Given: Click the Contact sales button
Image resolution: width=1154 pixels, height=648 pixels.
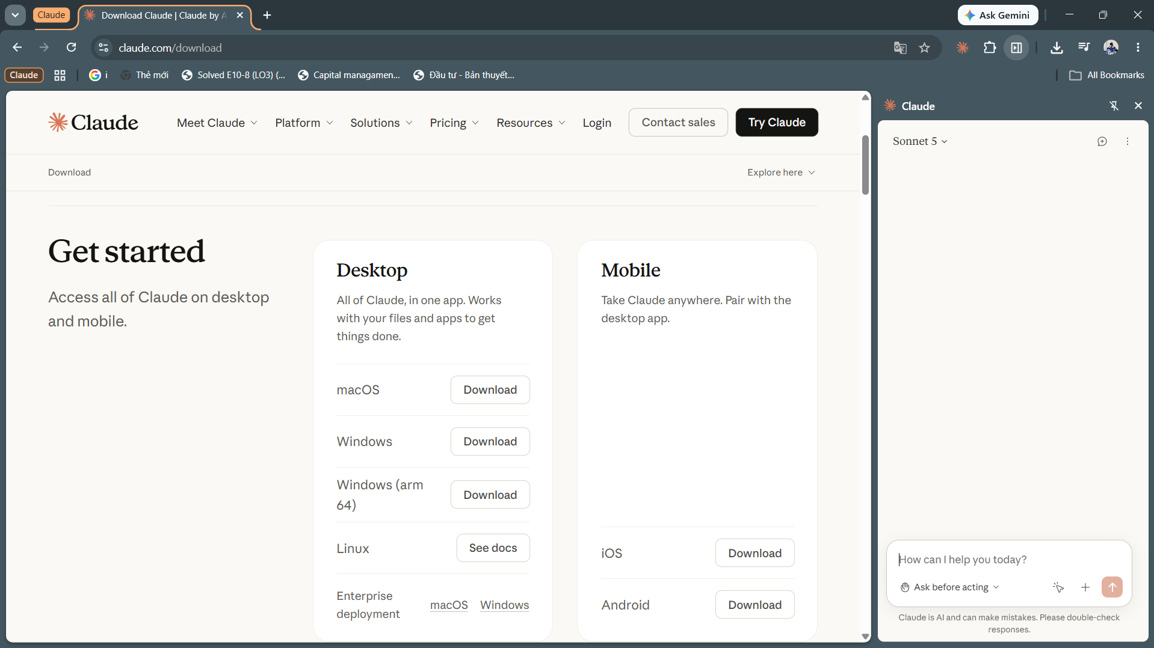Looking at the screenshot, I should [678, 122].
